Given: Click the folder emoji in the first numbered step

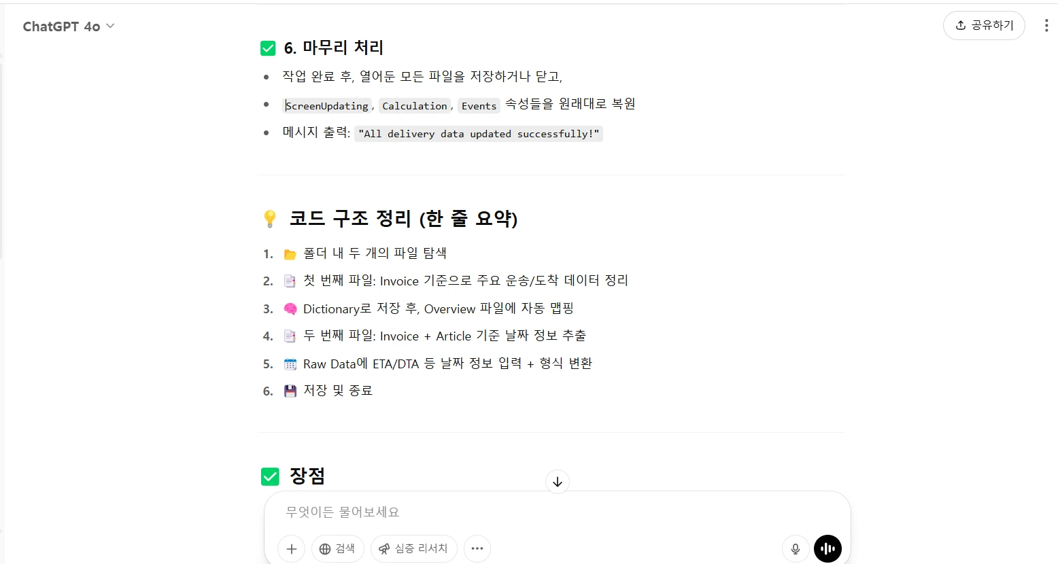Looking at the screenshot, I should (x=290, y=252).
